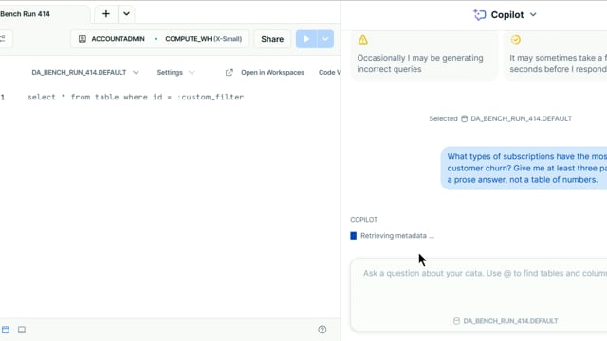Open the ACCOUNTADMIN role and warehouse selector
Viewport: 607px width, 341px height.
click(x=160, y=39)
